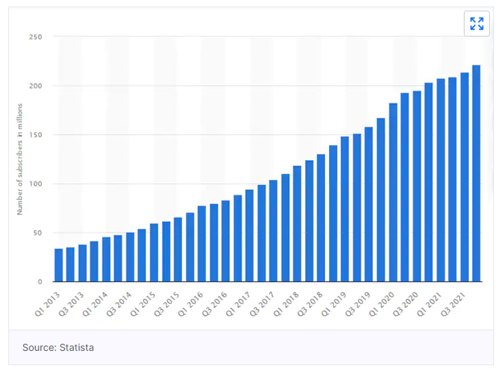Click the 100 value on the y-axis
Screen dimensions: 503x372
point(35,184)
